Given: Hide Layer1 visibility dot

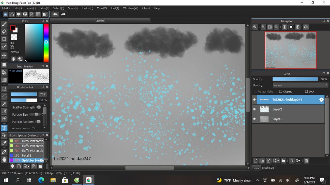Looking at the screenshot, I should coord(255,119).
